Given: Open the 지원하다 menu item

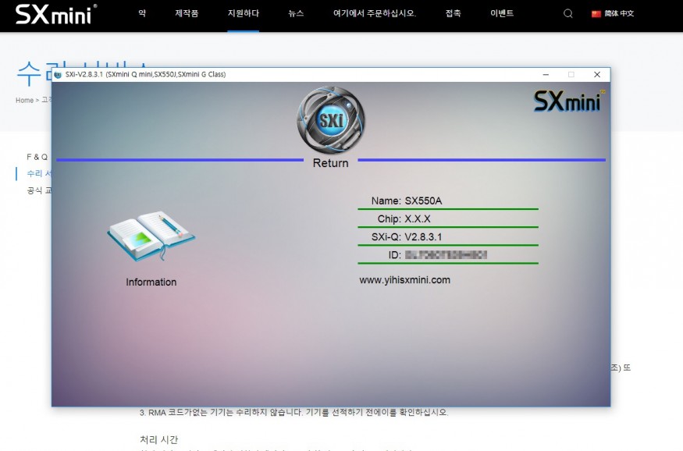Looking at the screenshot, I should point(243,13).
